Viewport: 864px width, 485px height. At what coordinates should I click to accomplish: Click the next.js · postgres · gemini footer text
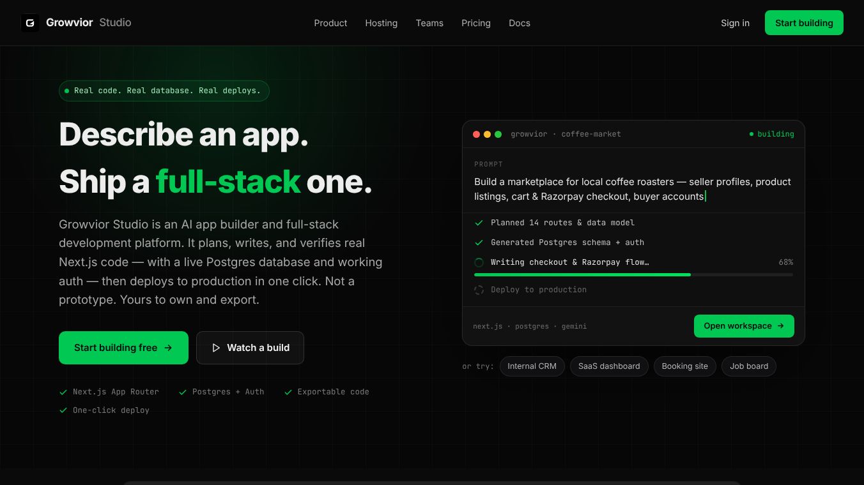[530, 327]
